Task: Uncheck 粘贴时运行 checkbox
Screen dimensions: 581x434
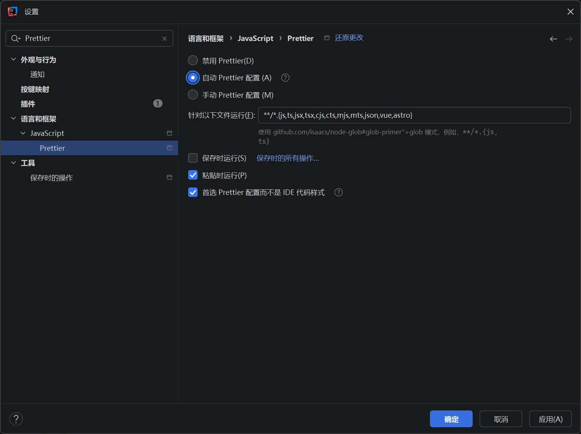Action: [193, 175]
